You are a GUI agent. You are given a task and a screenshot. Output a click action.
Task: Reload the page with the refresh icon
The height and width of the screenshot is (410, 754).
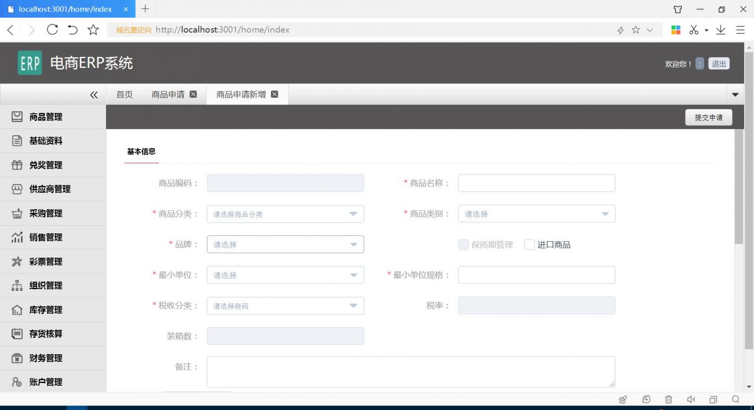pyautogui.click(x=52, y=30)
